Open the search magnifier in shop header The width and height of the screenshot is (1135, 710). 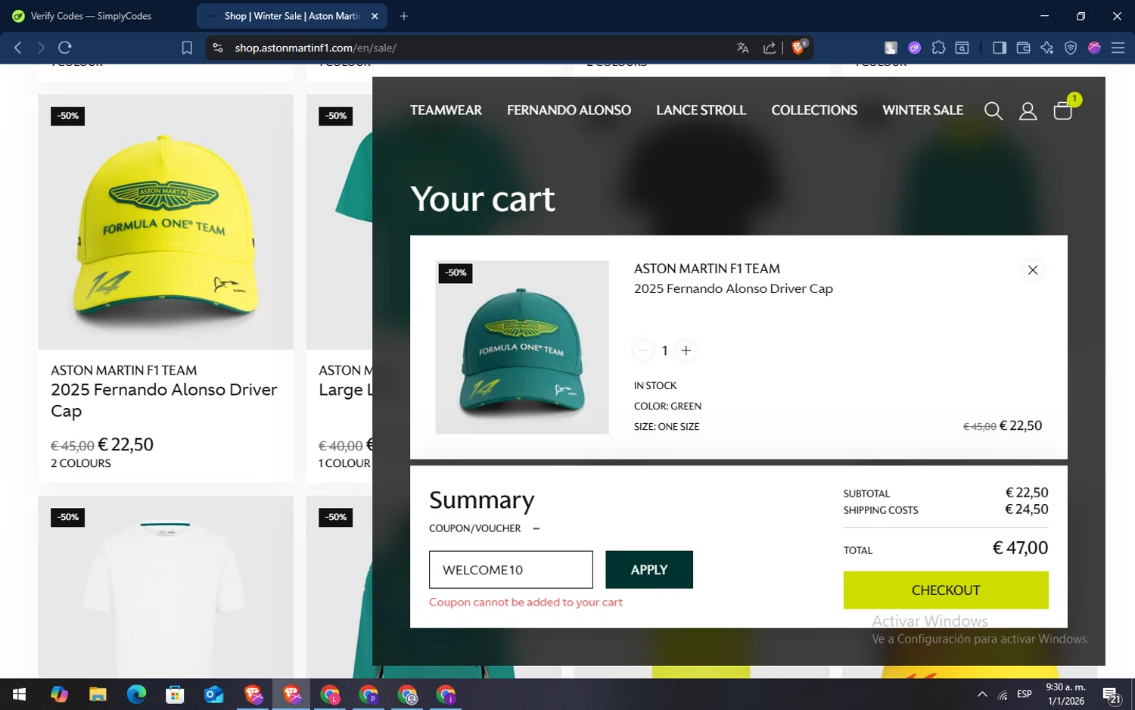pyautogui.click(x=994, y=111)
